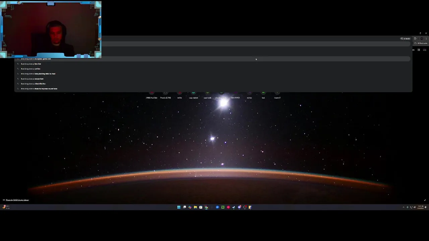
Task: Open the Chrome profile avatar
Action: 422,38
